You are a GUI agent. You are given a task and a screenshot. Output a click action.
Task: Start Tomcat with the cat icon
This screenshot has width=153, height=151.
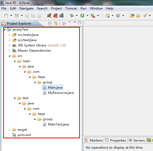coord(49,16)
